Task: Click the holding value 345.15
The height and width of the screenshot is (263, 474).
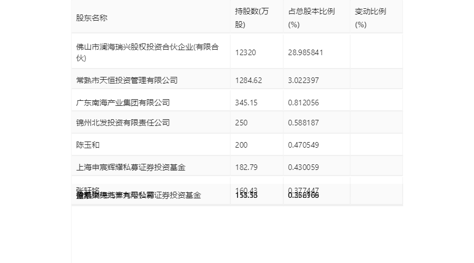Action: (x=246, y=103)
